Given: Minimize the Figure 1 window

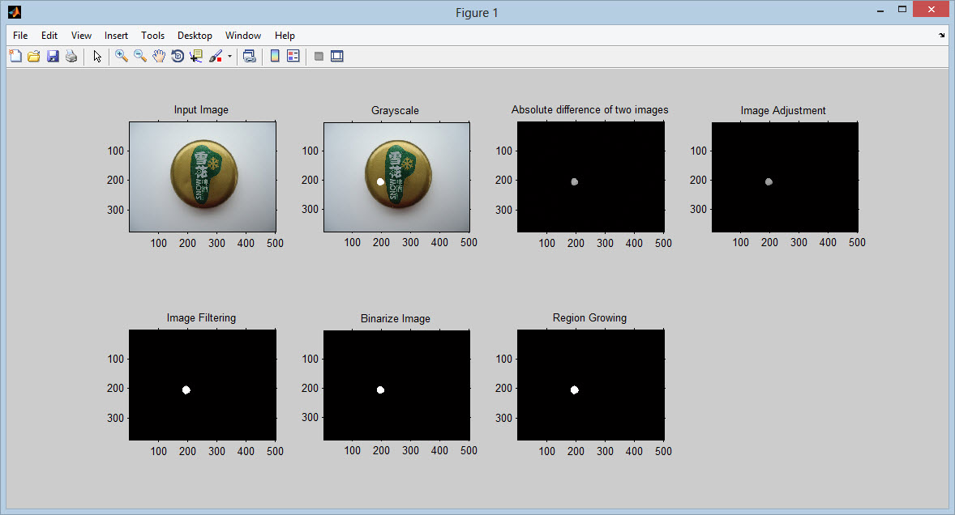Looking at the screenshot, I should tap(880, 11).
